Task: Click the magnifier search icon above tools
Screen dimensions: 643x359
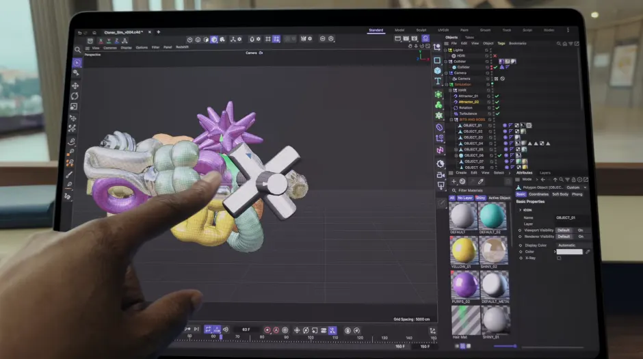Action: point(77,50)
